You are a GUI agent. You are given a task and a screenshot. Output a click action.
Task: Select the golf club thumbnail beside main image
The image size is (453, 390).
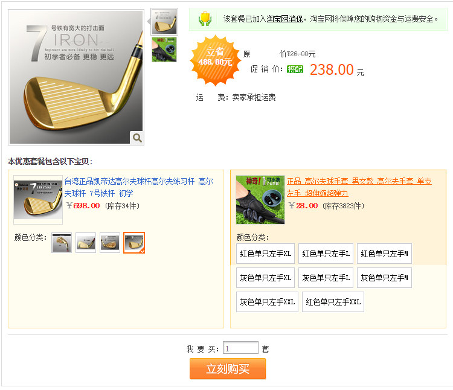click(164, 22)
